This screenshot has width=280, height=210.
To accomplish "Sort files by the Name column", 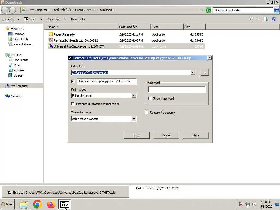I will [x=81, y=27].
